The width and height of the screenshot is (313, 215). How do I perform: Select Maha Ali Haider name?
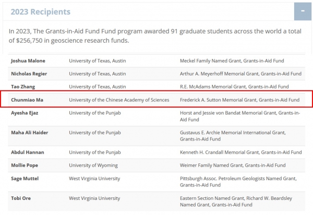point(30,133)
